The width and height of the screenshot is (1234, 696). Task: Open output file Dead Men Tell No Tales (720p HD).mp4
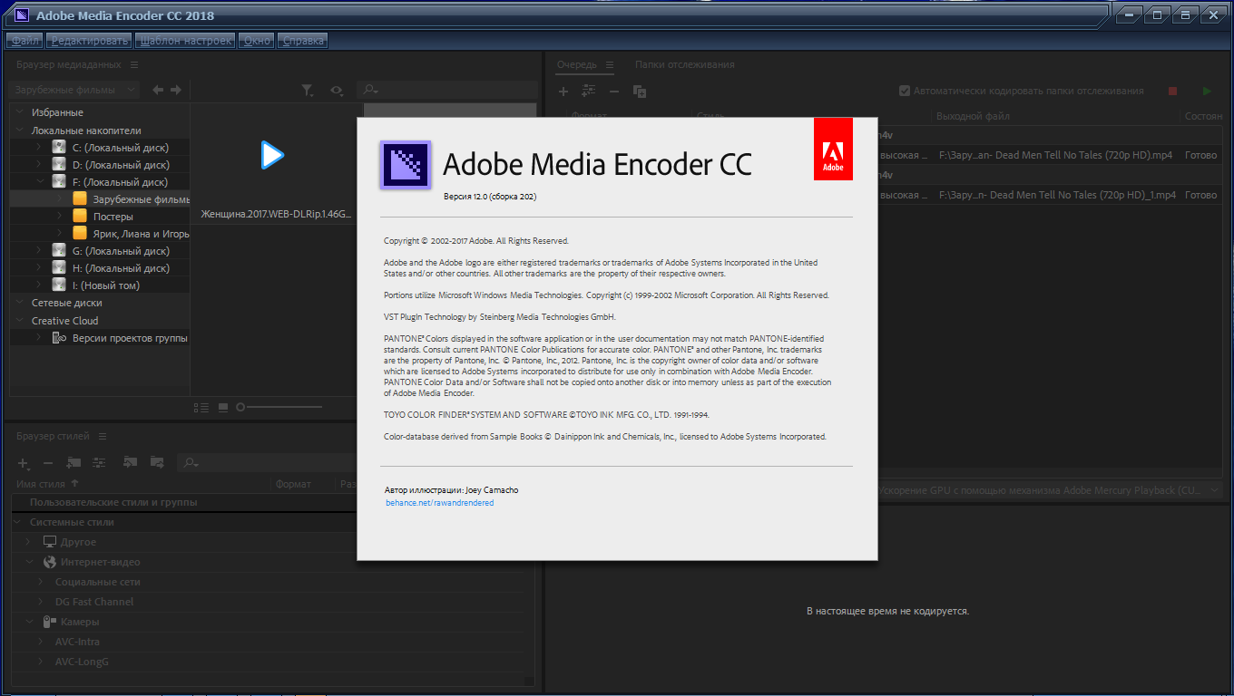1055,155
